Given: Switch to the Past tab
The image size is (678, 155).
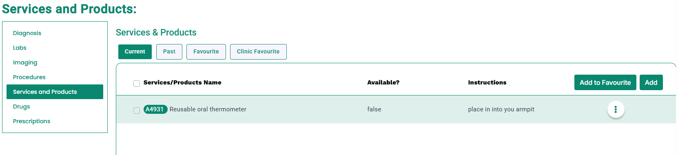Looking at the screenshot, I should click(169, 52).
